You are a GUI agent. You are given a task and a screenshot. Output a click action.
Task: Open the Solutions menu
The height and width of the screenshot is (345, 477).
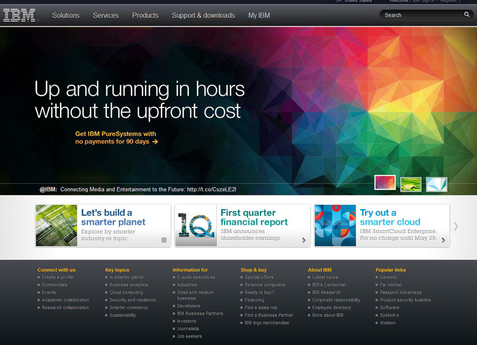tap(66, 15)
